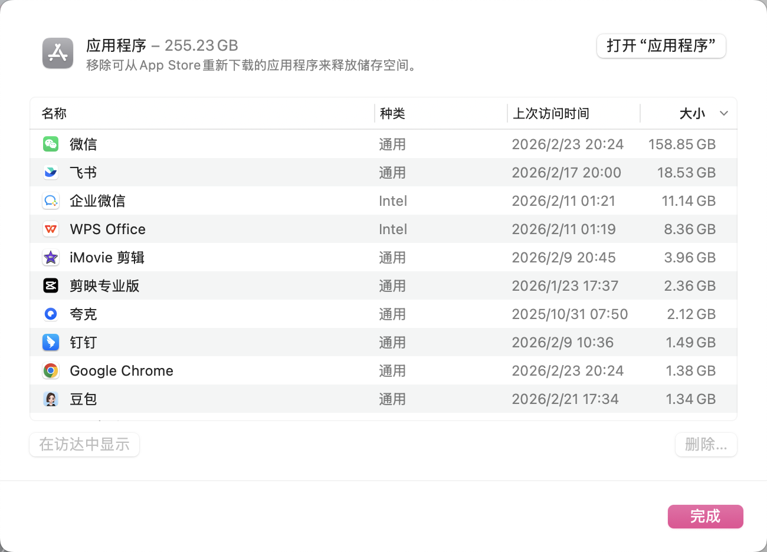This screenshot has height=552, width=767.
Task: Open the 应用程序 folder button
Action: click(661, 46)
